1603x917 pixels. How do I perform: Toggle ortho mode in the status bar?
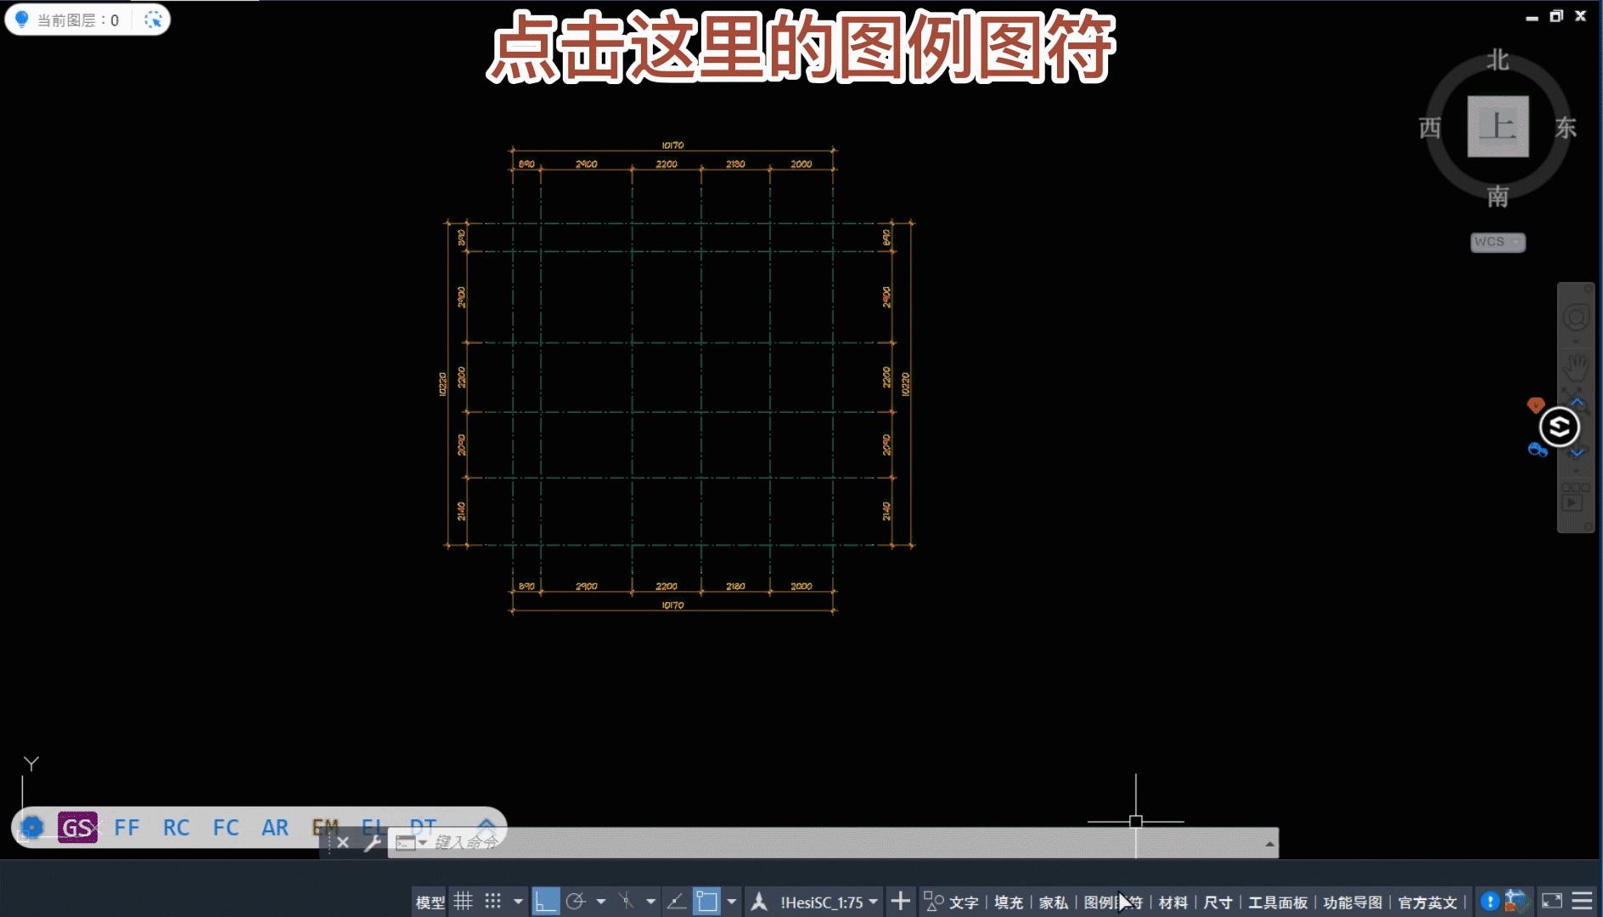[547, 901]
